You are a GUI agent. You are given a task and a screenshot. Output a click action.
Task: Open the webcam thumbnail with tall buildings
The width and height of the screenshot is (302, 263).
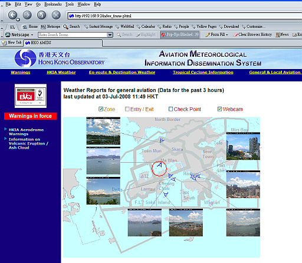(x=243, y=146)
